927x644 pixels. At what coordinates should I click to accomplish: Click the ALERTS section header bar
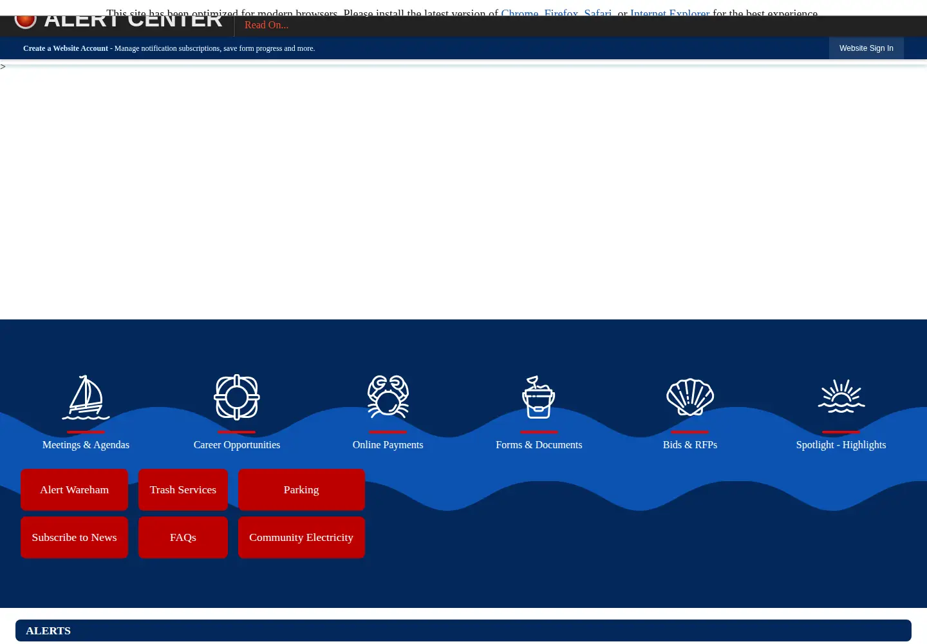tap(464, 630)
